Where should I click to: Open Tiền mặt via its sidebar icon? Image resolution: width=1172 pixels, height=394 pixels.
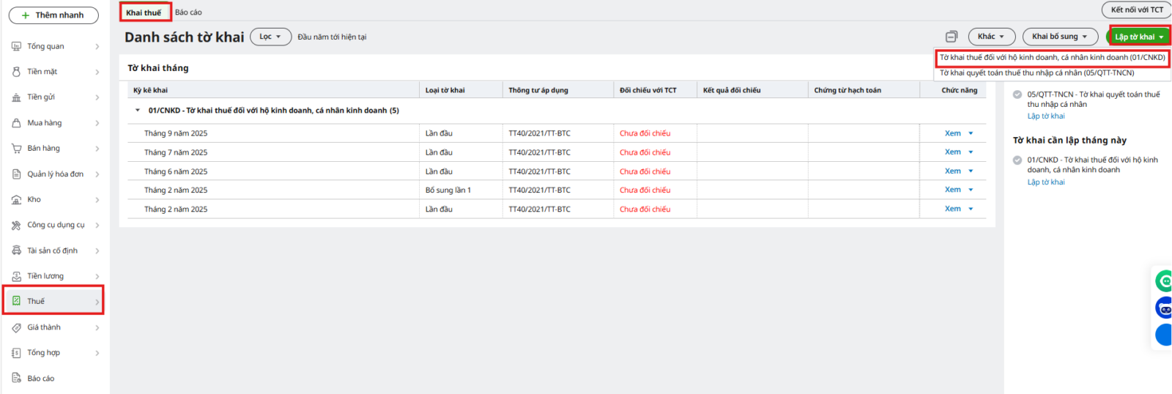click(x=16, y=72)
